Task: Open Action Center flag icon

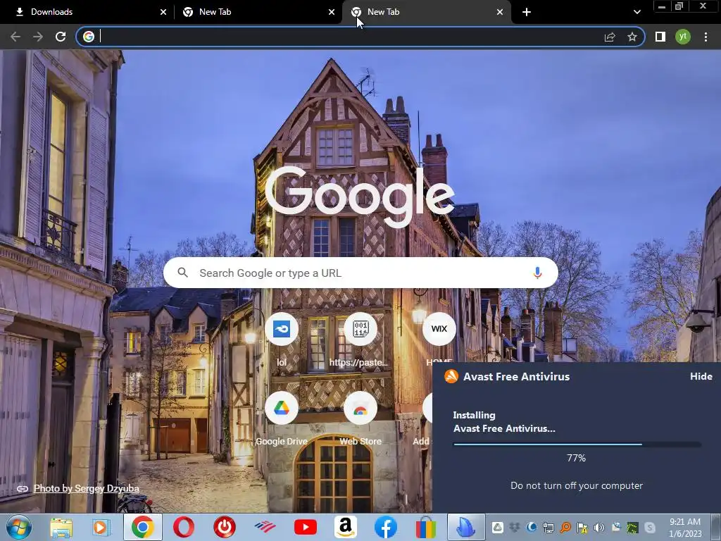Action: point(582,528)
